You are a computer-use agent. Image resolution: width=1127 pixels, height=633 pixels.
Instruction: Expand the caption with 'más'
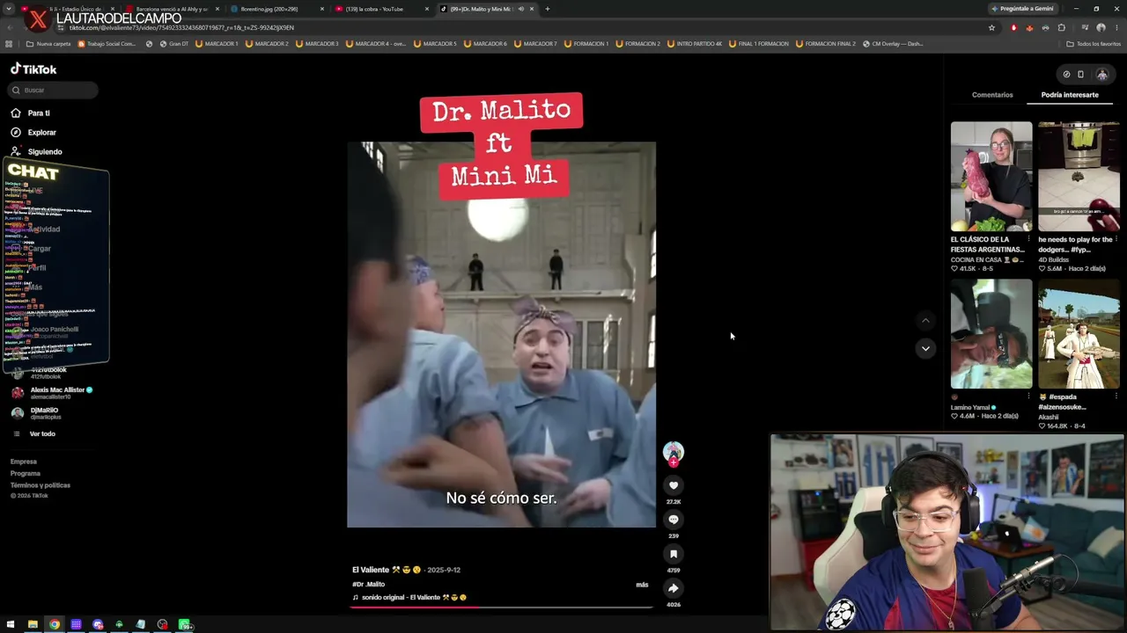(642, 585)
